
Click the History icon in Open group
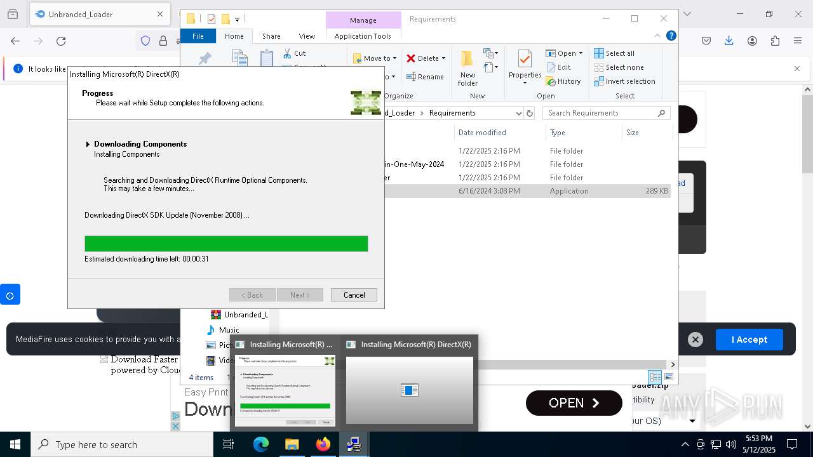tap(550, 81)
